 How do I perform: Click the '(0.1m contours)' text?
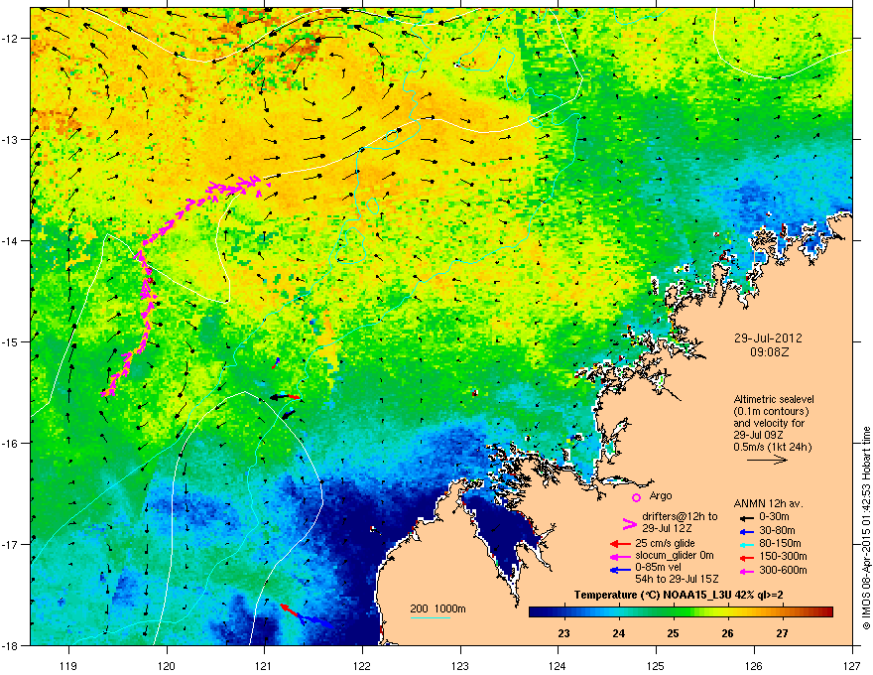771,412
